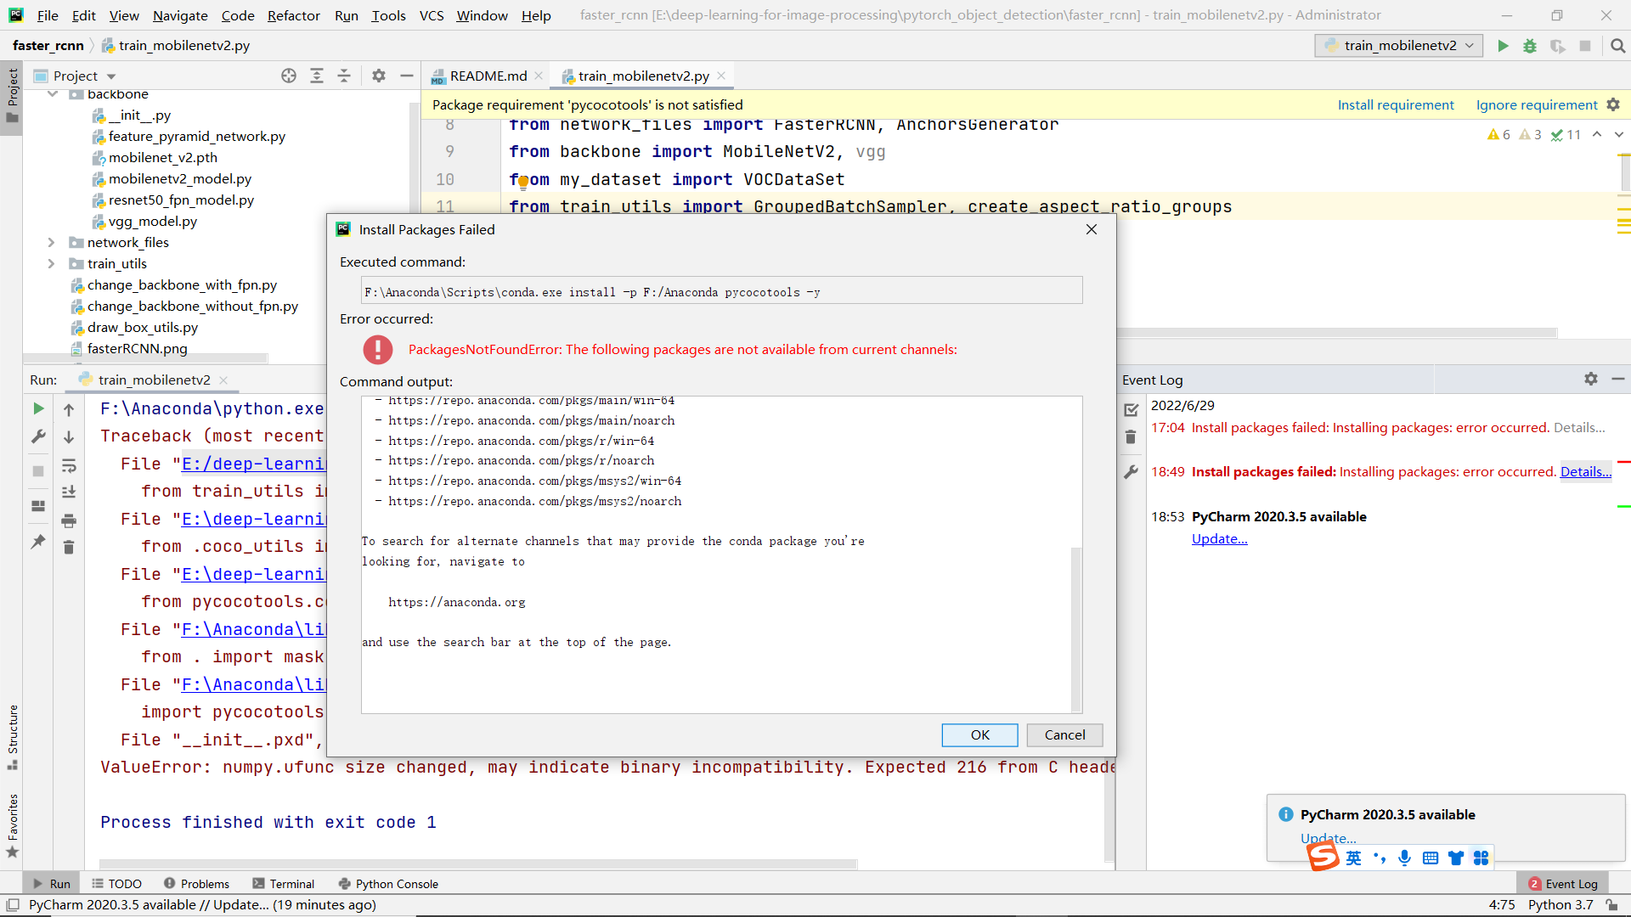The width and height of the screenshot is (1631, 917).
Task: Open the Refactor menu
Action: tap(293, 15)
